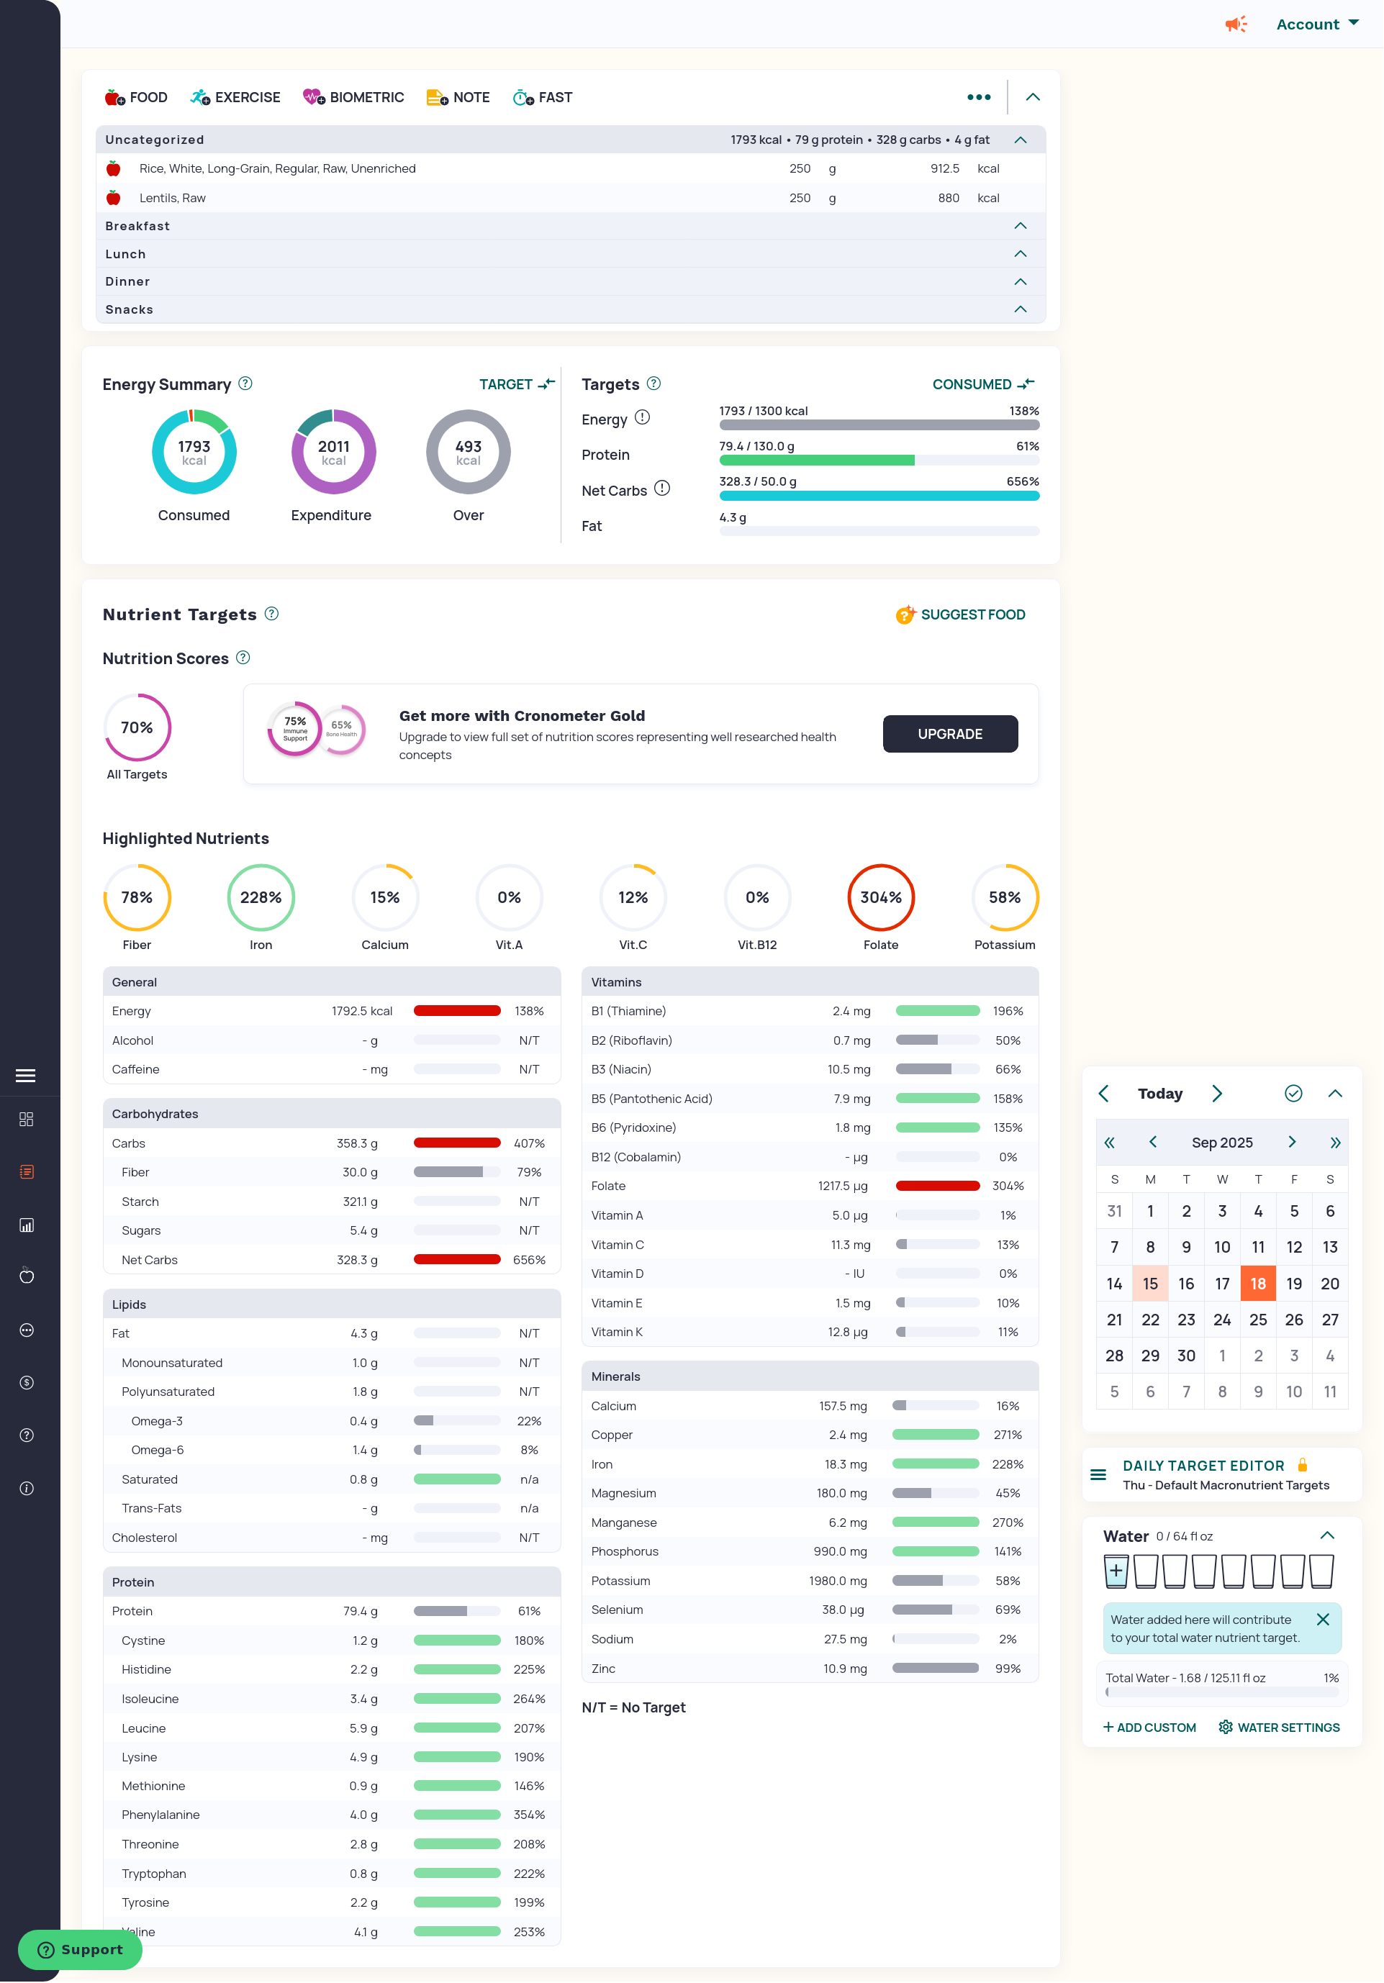Image resolution: width=1384 pixels, height=1983 pixels.
Task: Click the Net Carbs info icon
Action: [x=661, y=489]
